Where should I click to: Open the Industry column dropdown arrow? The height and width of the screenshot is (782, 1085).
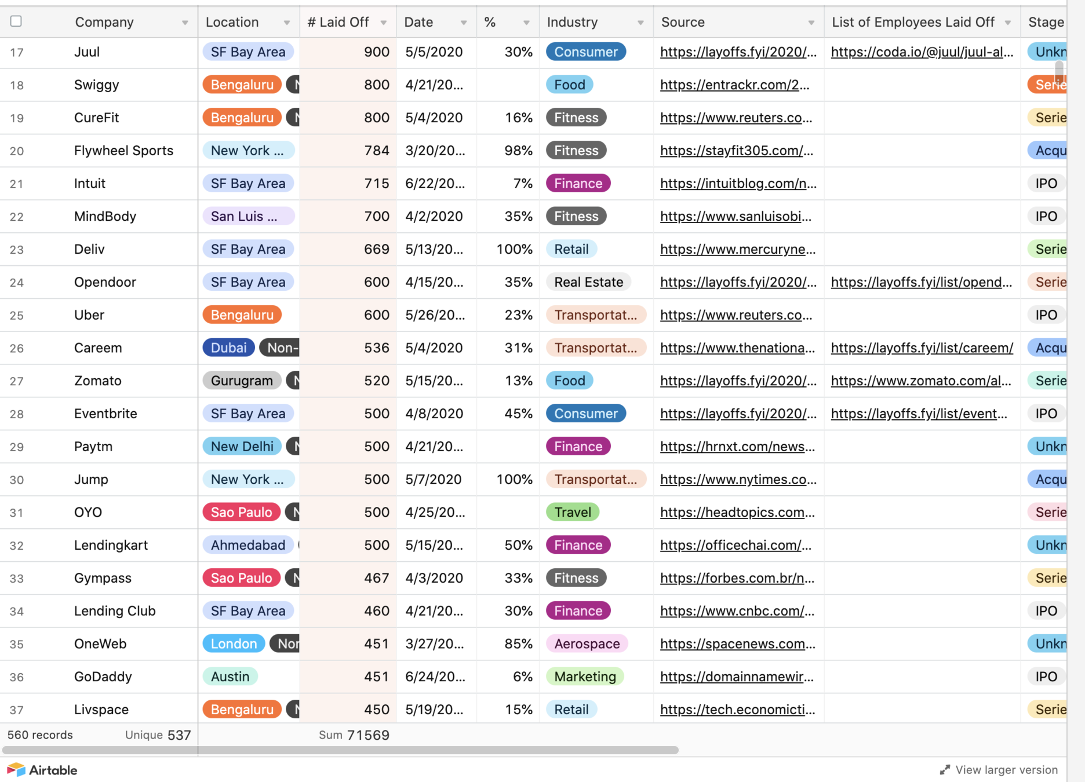(640, 23)
